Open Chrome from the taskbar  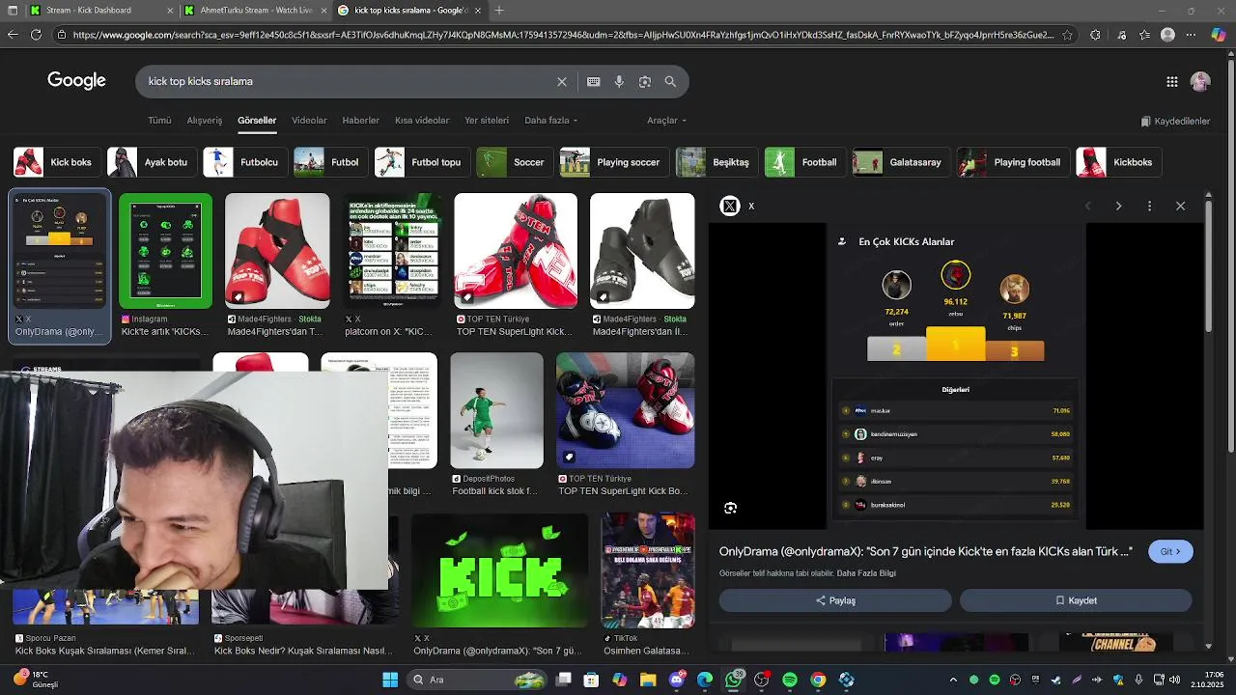[818, 680]
